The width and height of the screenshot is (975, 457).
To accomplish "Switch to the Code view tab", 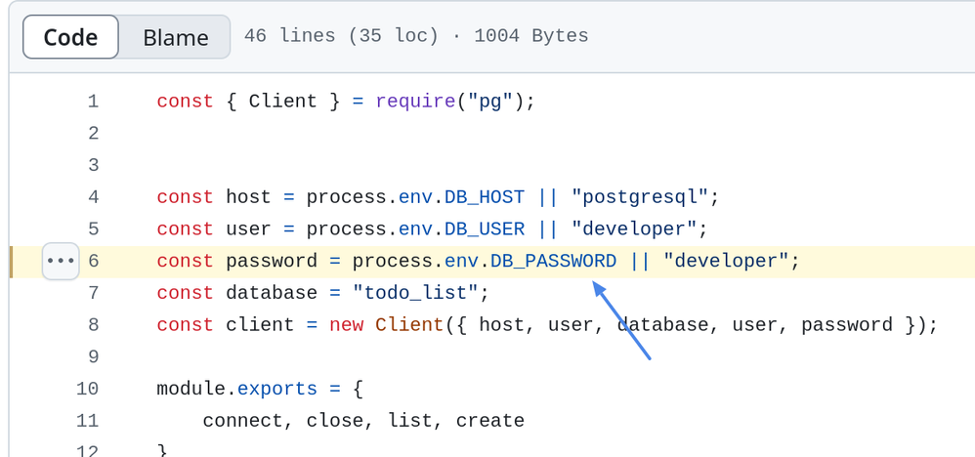I will coord(70,38).
